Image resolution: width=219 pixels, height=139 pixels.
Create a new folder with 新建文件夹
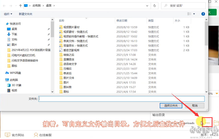25,14
